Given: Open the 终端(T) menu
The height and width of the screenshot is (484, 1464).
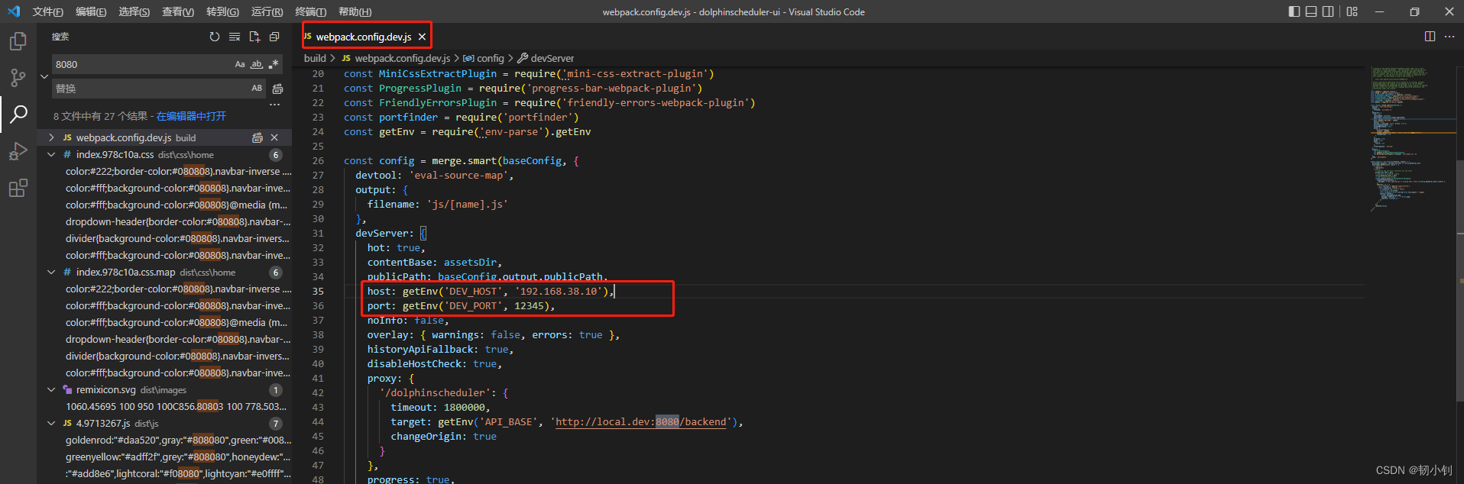Looking at the screenshot, I should pos(310,11).
